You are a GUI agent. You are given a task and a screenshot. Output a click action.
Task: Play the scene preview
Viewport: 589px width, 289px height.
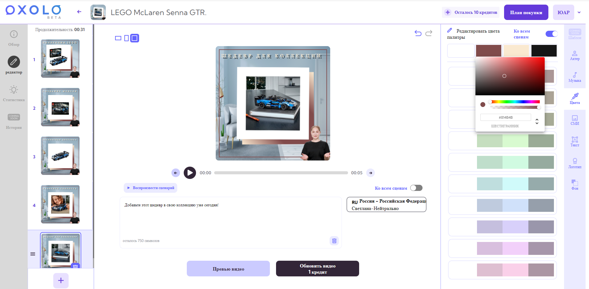pyautogui.click(x=190, y=173)
